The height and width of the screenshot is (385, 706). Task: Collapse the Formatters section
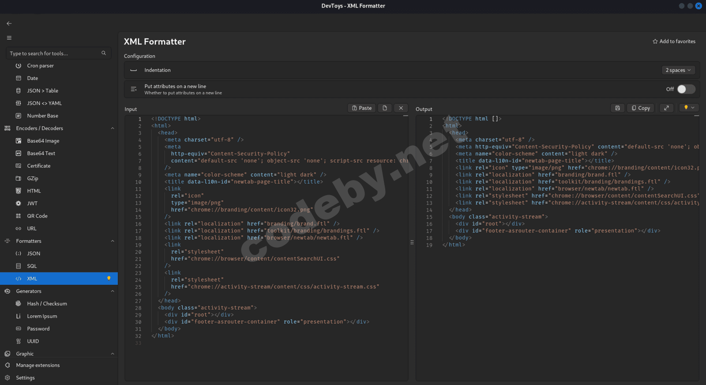click(x=112, y=241)
